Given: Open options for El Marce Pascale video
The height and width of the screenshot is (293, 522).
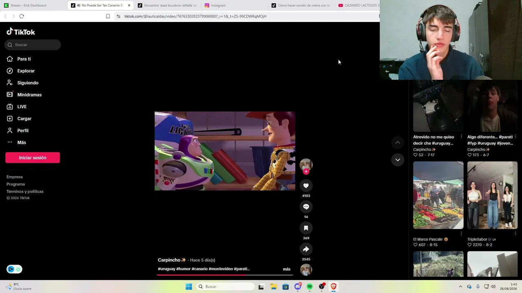Looking at the screenshot, I should [x=461, y=233].
